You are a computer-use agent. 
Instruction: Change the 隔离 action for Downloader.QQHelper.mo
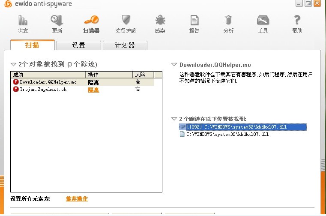coord(93,82)
